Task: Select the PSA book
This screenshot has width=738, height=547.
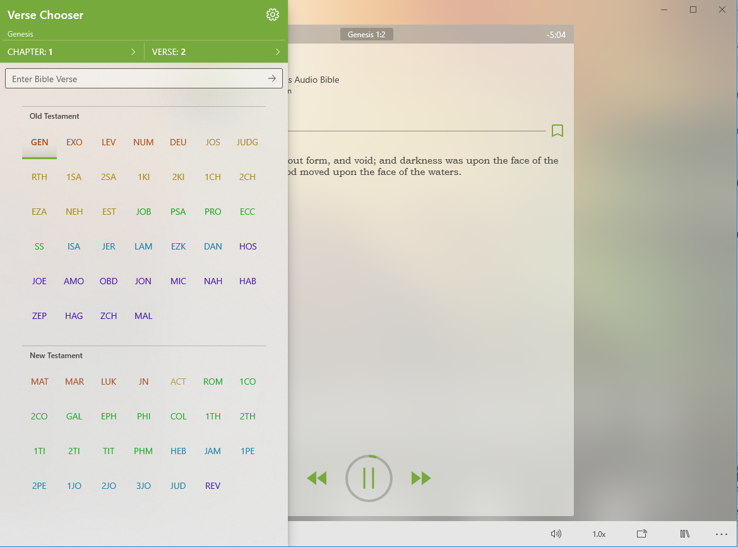Action: [178, 212]
